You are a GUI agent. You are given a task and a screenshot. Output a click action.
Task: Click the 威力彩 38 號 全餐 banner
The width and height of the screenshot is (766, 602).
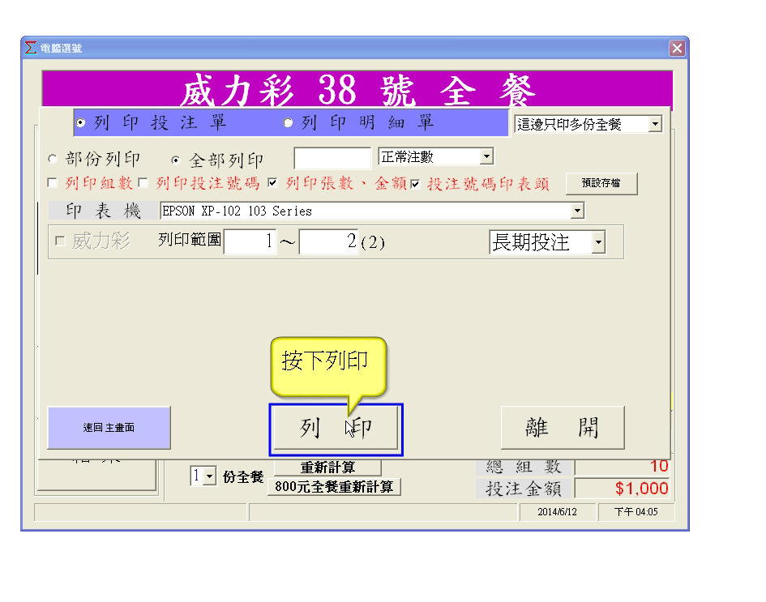click(357, 89)
